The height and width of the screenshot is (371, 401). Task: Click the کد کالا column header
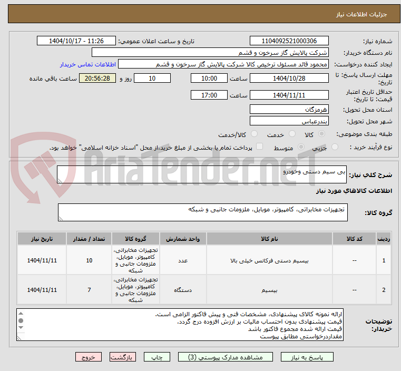tap(354, 239)
